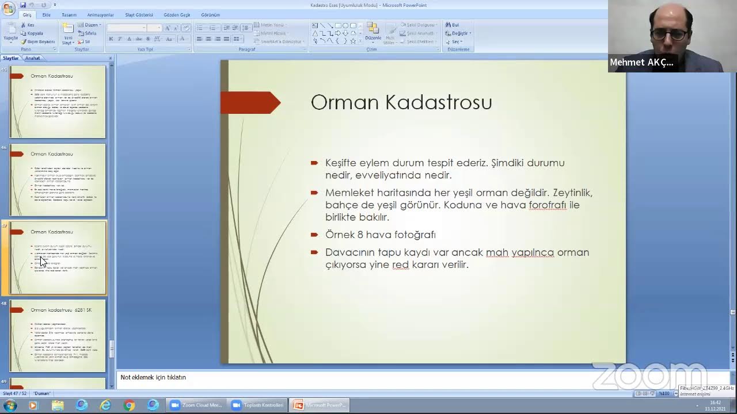This screenshot has height=414, width=737.
Task: Click Sil to delete slide
Action: coord(84,41)
